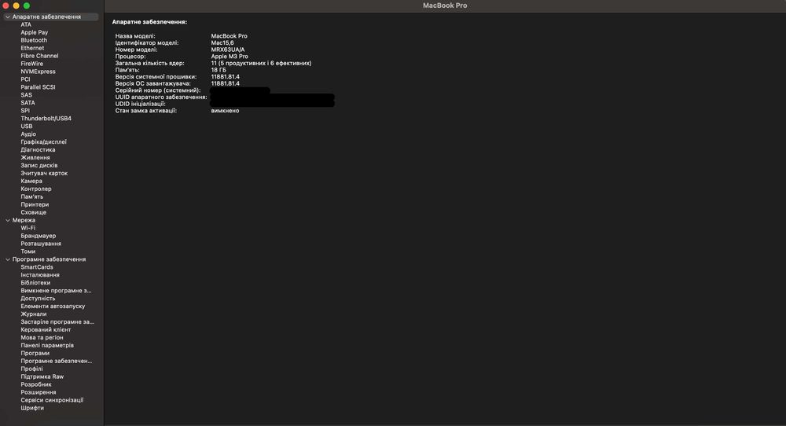Collapse the Мережа section chevron

point(8,221)
